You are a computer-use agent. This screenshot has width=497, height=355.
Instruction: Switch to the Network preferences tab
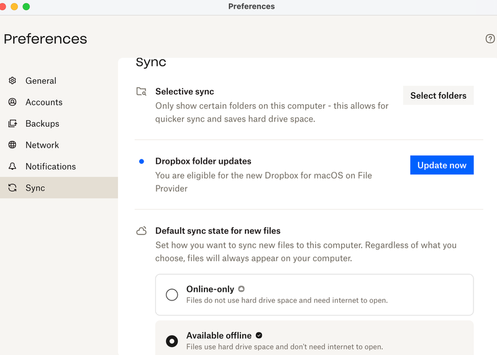(x=42, y=145)
